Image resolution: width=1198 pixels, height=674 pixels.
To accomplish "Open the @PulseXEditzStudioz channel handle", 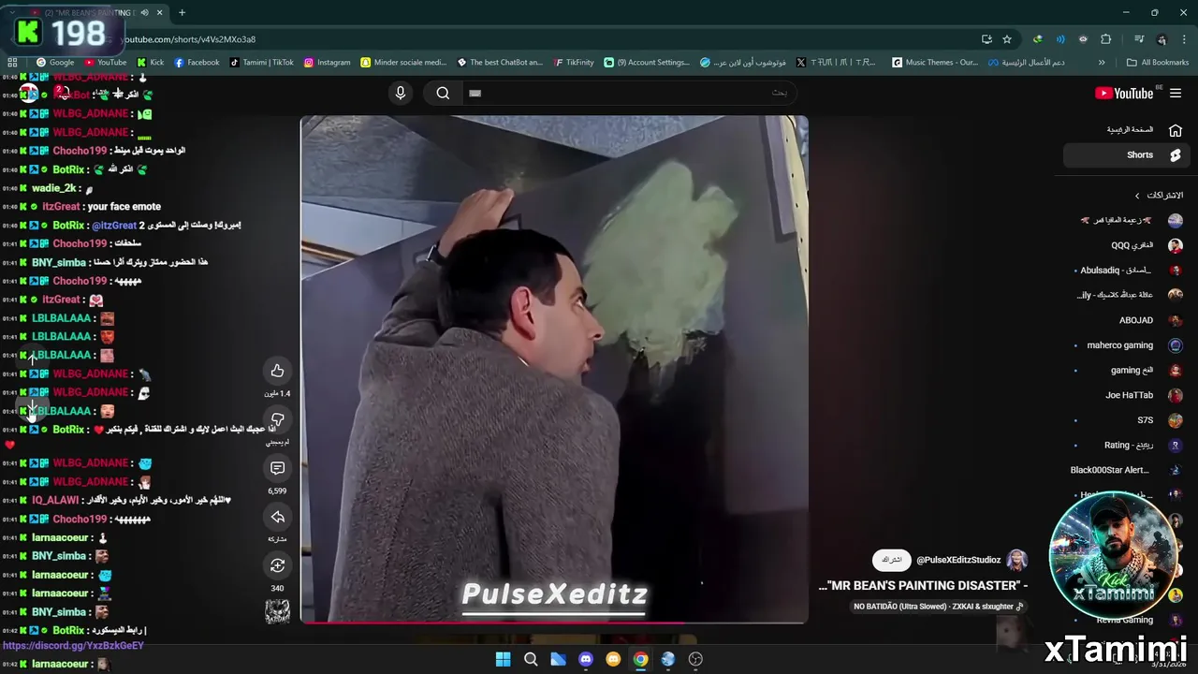I will (958, 560).
